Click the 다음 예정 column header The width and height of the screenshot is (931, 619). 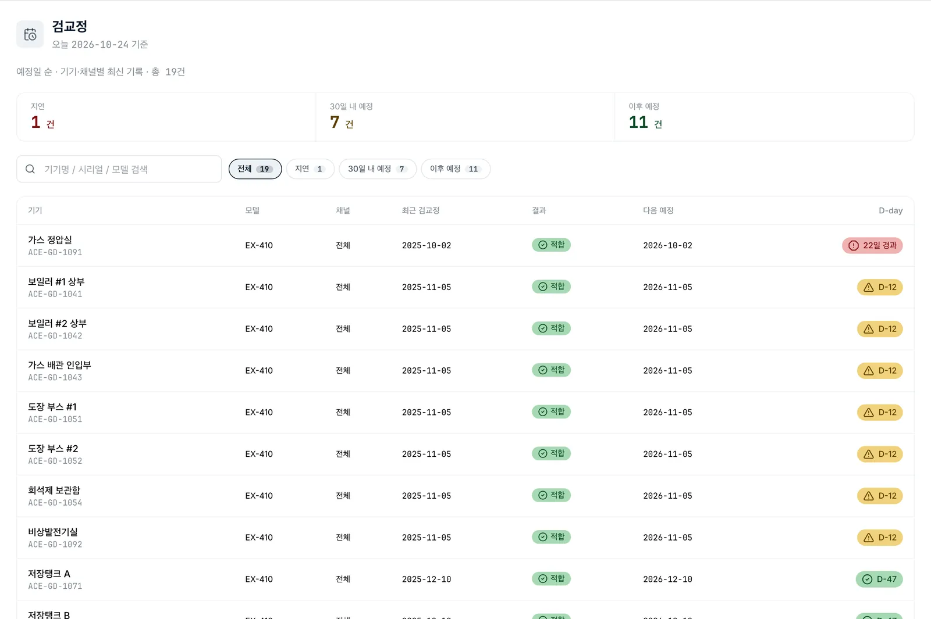point(658,210)
